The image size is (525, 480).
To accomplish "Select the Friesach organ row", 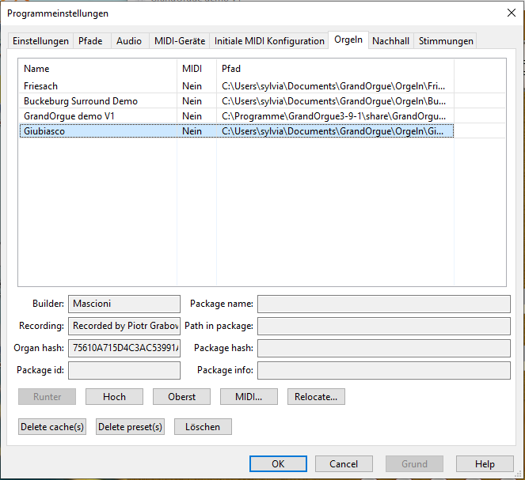I will pyautogui.click(x=41, y=86).
